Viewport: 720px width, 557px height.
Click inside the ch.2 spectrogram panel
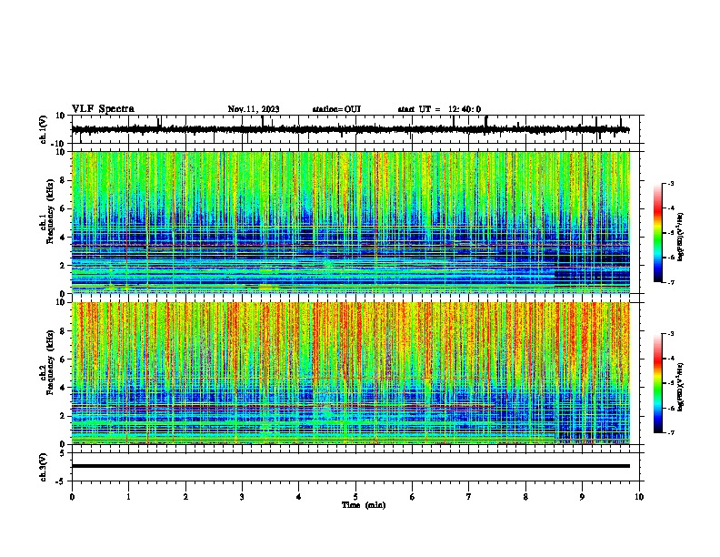tap(350, 373)
